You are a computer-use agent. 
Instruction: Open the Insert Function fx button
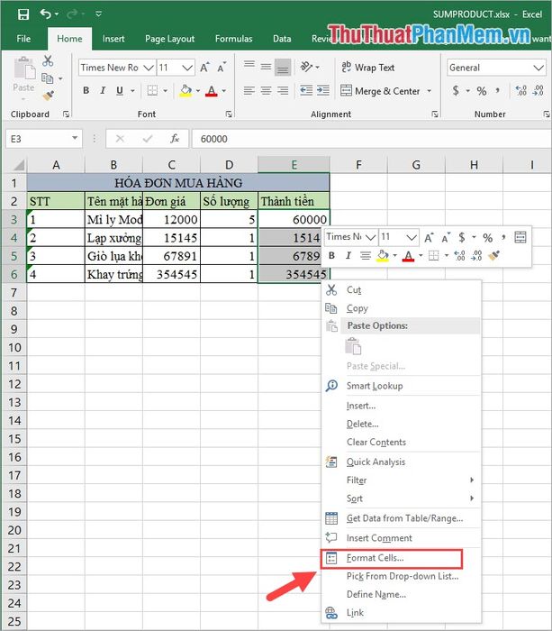[x=175, y=139]
